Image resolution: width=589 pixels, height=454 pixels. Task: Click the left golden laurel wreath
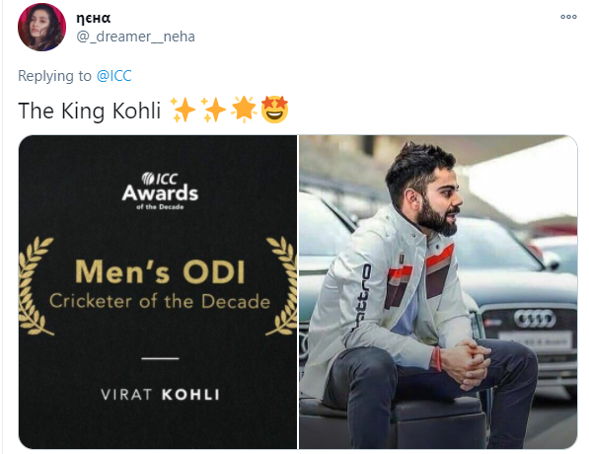coord(36,286)
